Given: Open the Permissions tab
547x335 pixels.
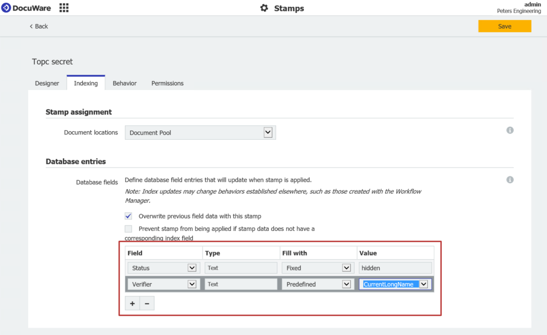Looking at the screenshot, I should click(x=167, y=83).
